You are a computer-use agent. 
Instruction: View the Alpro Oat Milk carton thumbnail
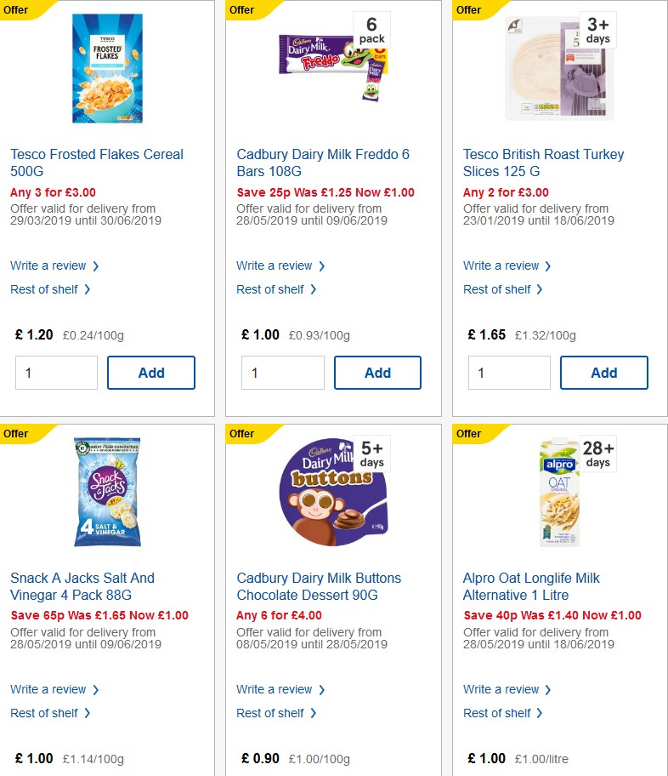(558, 491)
